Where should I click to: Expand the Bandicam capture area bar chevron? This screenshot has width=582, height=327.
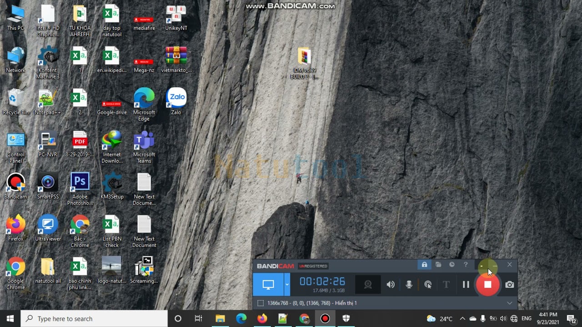(509, 303)
